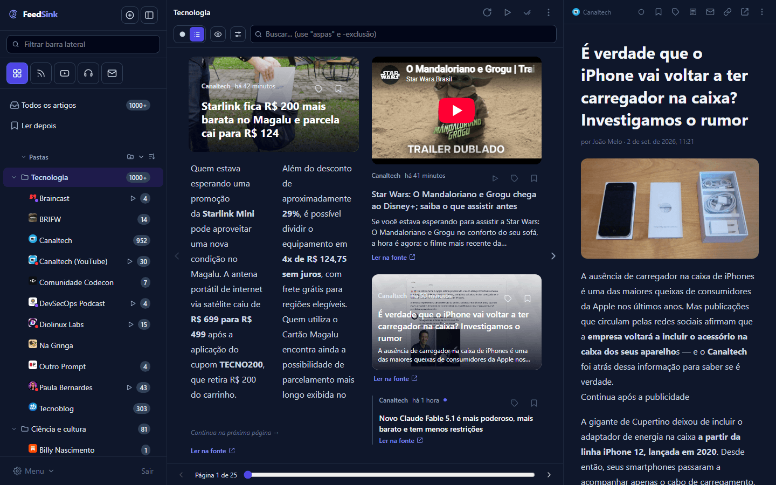The image size is (776, 485).
Task: Open the display settings sliders icon
Action: tap(238, 34)
